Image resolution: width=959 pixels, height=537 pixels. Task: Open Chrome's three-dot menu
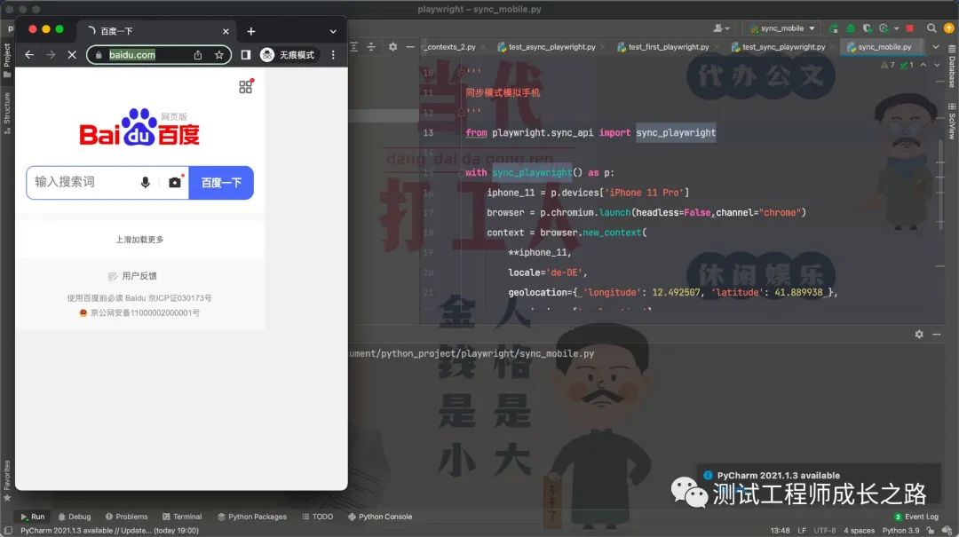(x=333, y=55)
